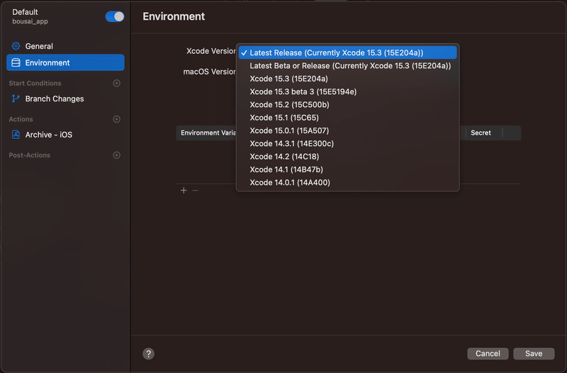Choose Xcode 15.0.1 (15A507)

click(x=289, y=131)
